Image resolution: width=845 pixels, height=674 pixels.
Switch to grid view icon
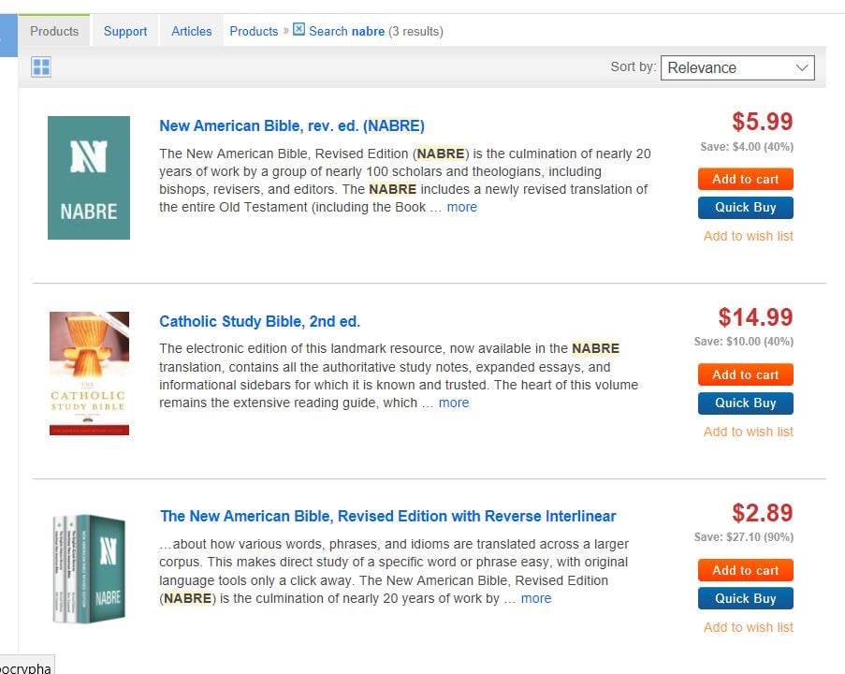[41, 66]
